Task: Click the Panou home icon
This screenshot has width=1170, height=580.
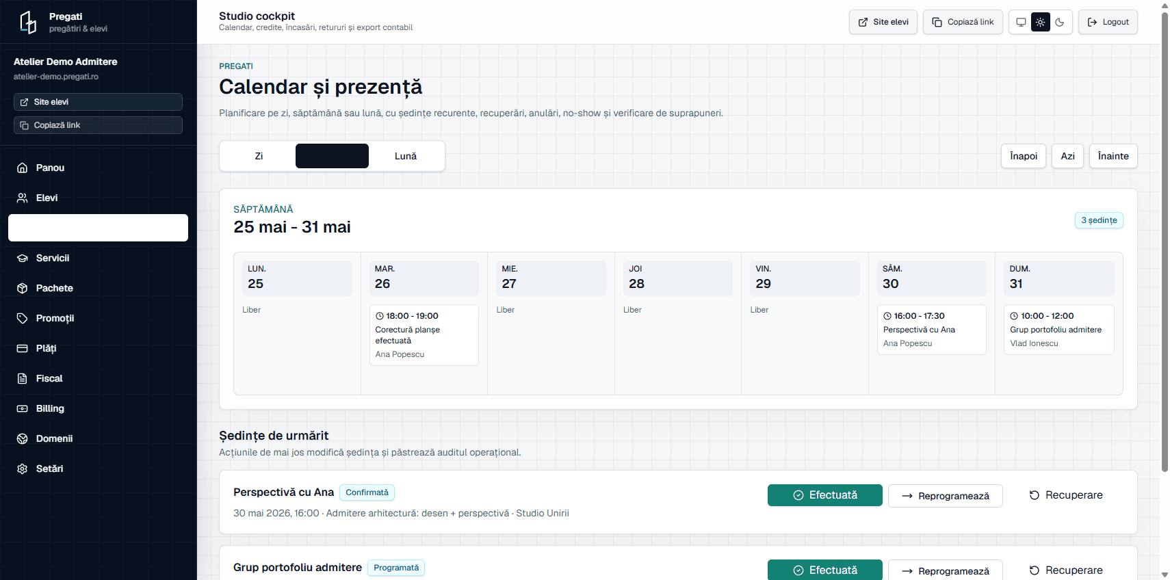Action: [x=23, y=168]
